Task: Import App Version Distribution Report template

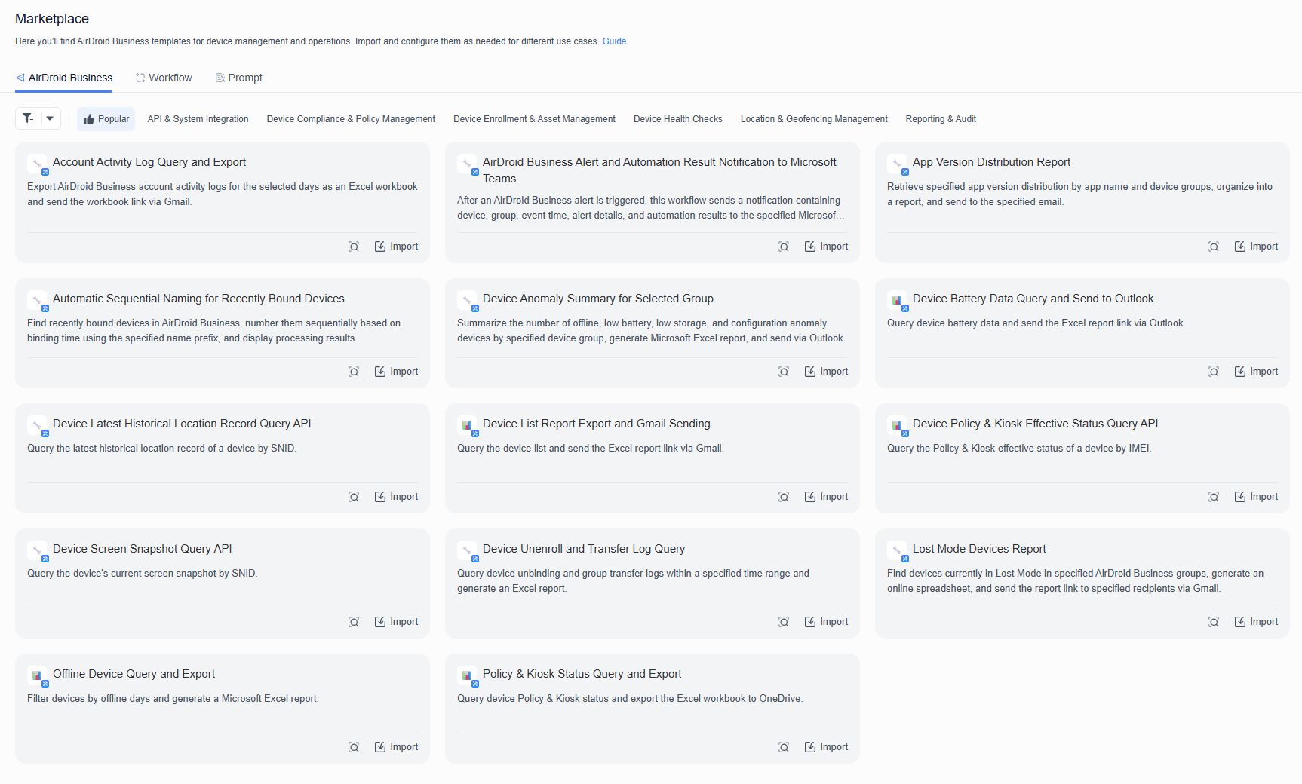Action: [x=1256, y=247]
